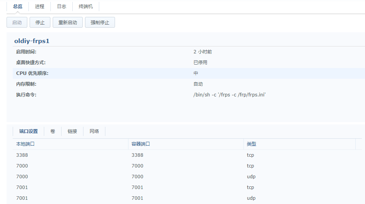365x204 pixels.
Task: Select the 自动 memory limit value
Action: click(198, 84)
